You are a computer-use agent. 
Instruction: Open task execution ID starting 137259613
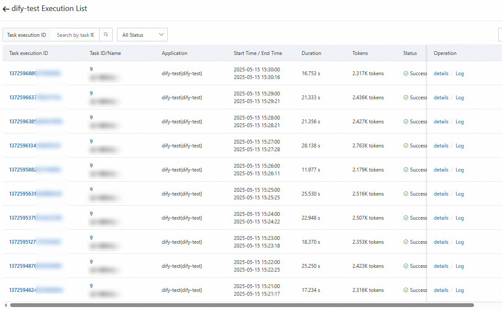35,146
